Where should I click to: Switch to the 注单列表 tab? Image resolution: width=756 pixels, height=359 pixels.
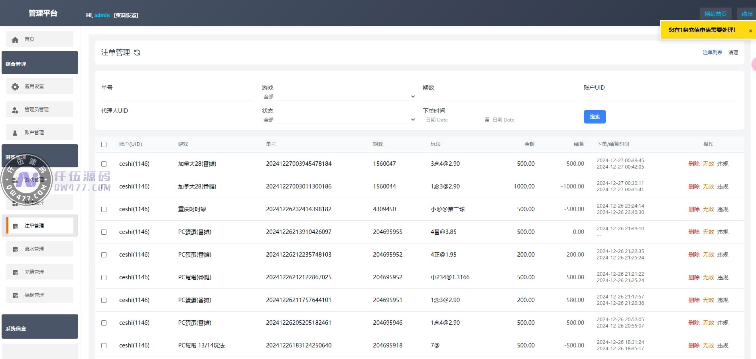712,53
